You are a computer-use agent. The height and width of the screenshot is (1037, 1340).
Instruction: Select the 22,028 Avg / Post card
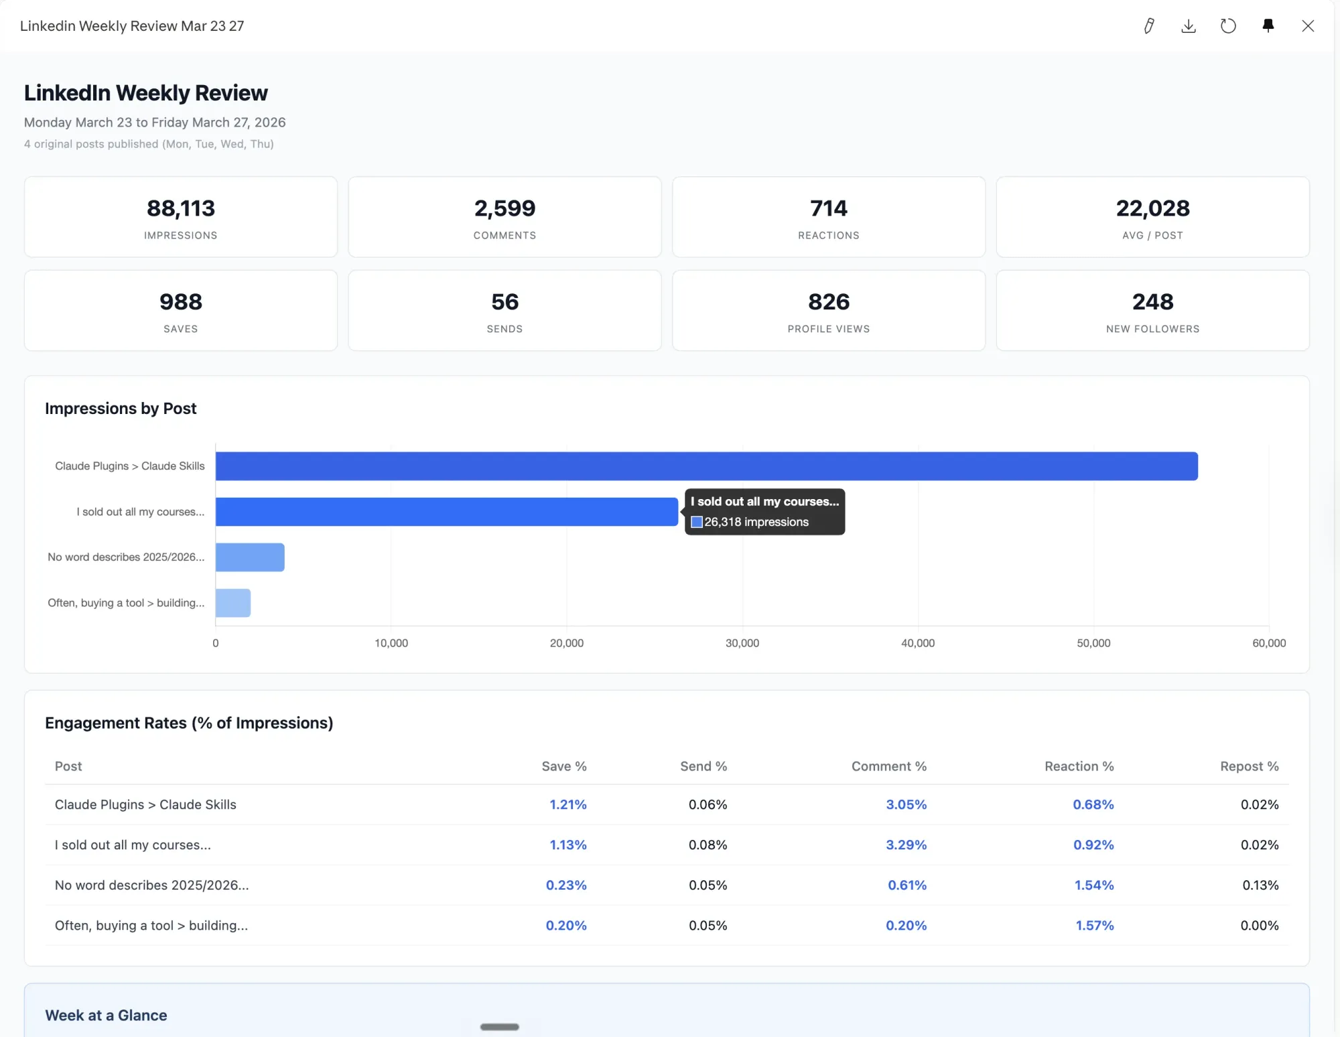1153,217
